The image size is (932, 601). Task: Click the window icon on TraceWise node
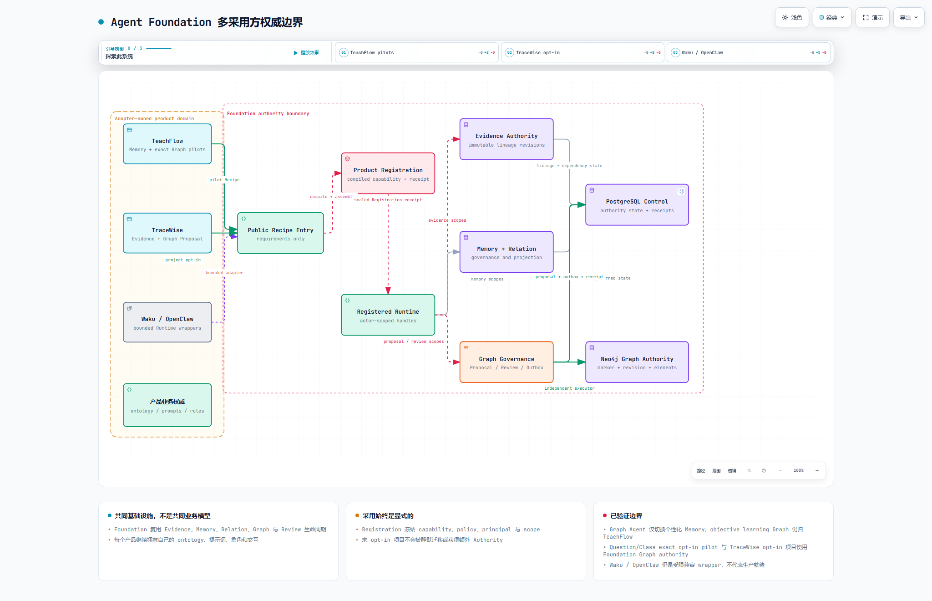[x=129, y=219]
